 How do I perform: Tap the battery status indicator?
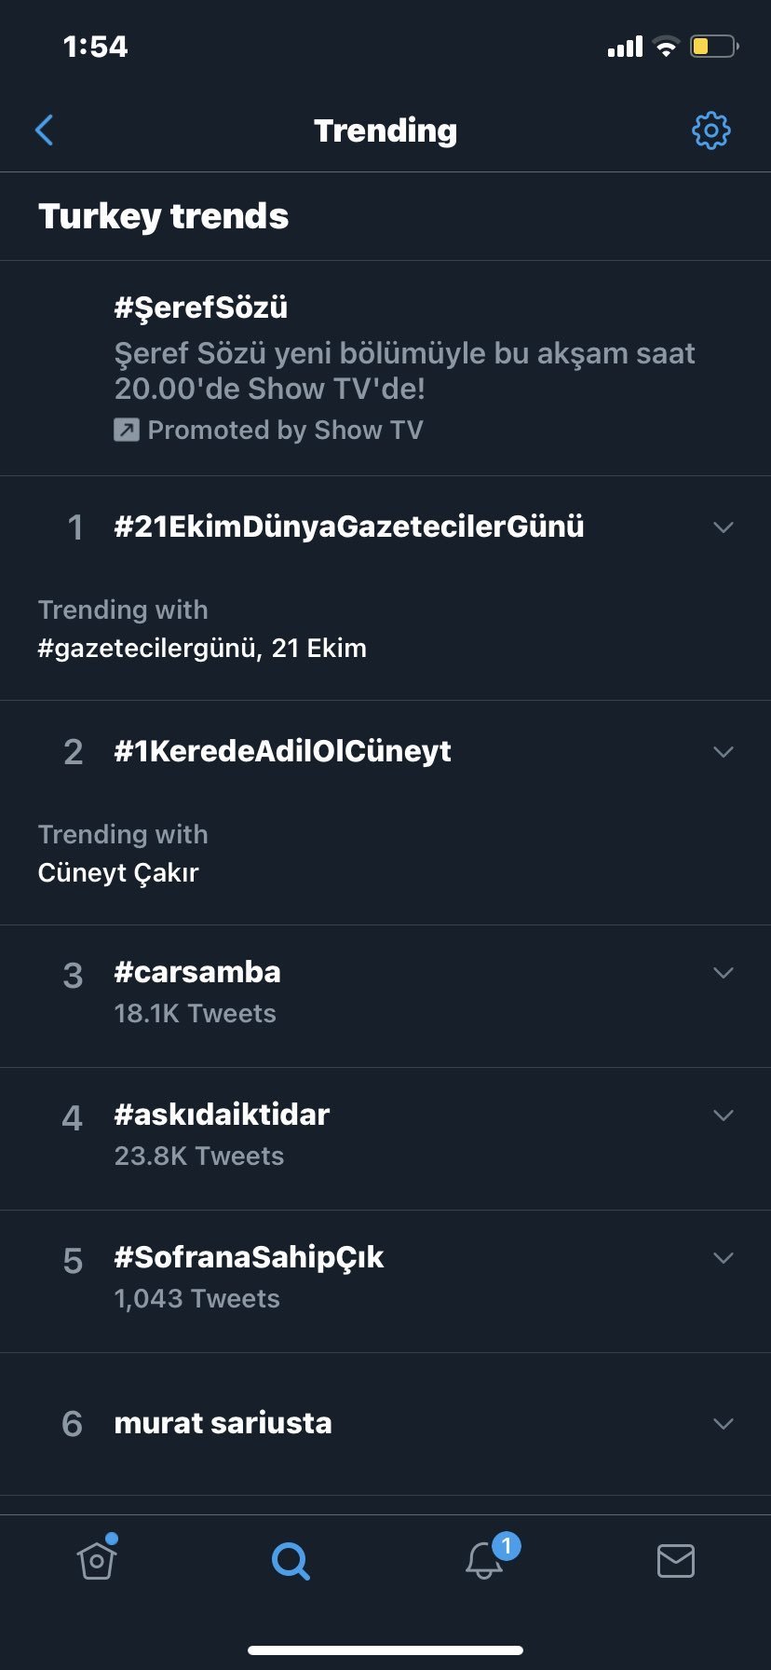[x=713, y=47]
